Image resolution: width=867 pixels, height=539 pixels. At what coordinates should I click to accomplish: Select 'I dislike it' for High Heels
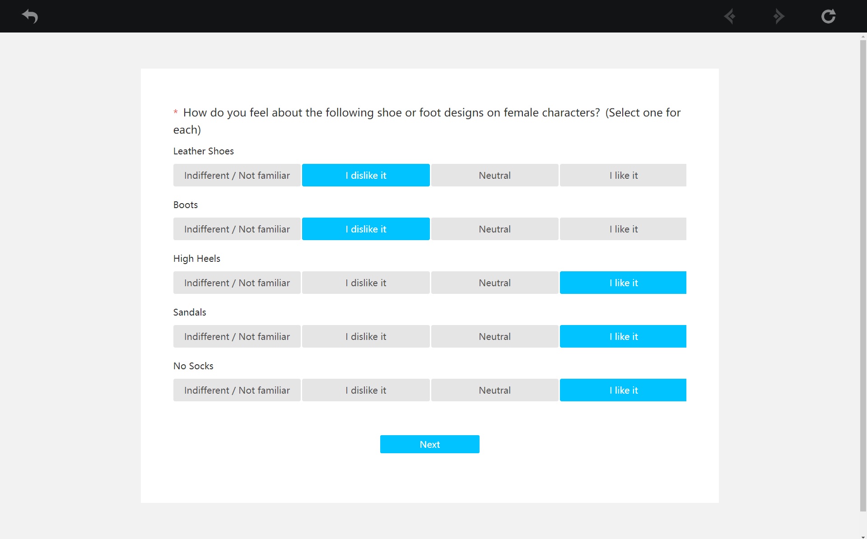[x=365, y=283]
